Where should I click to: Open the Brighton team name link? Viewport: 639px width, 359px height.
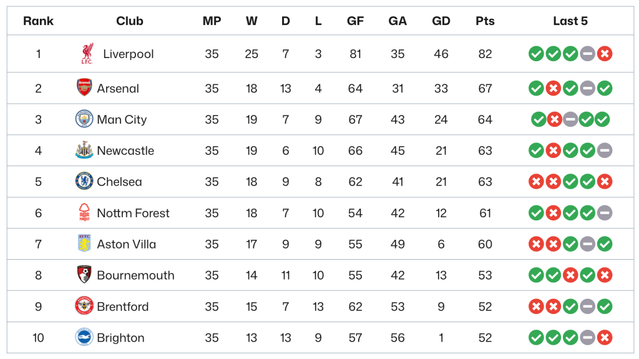pos(120,338)
